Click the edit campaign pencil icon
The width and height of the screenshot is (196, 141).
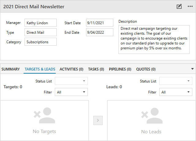(x=179, y=6)
